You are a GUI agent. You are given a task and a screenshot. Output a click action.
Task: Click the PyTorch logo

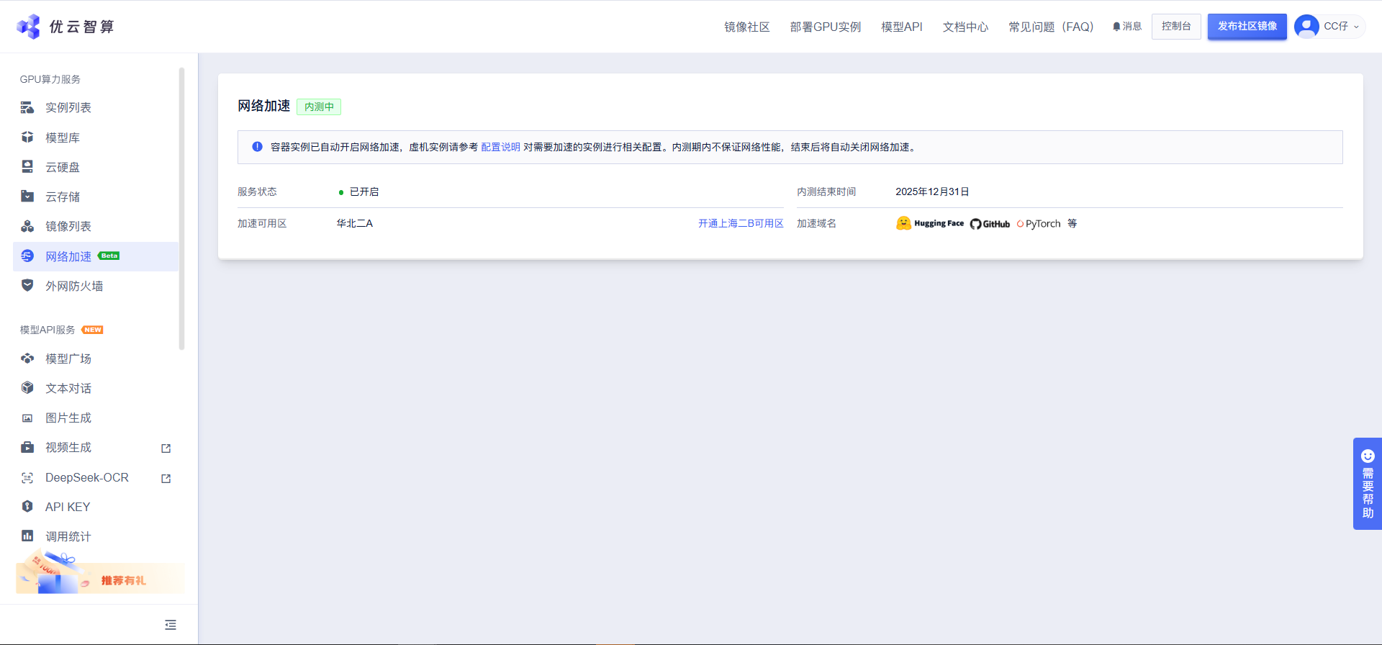tap(1039, 224)
